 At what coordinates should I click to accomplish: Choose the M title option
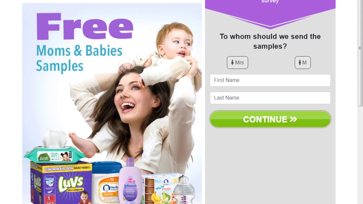tap(303, 63)
